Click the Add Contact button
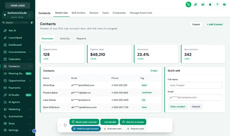 pyautogui.click(x=214, y=24)
